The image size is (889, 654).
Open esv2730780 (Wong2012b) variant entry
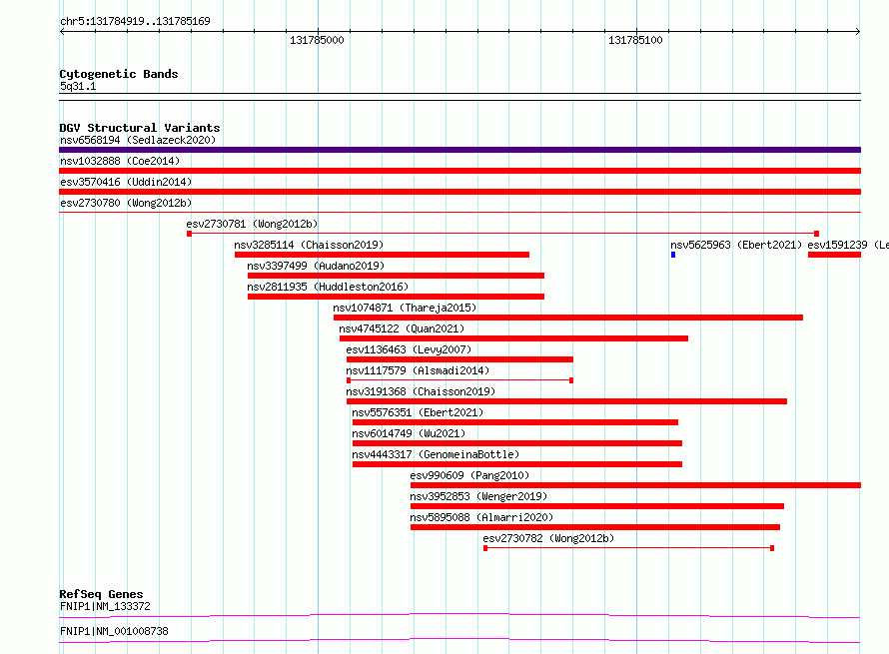(x=126, y=203)
